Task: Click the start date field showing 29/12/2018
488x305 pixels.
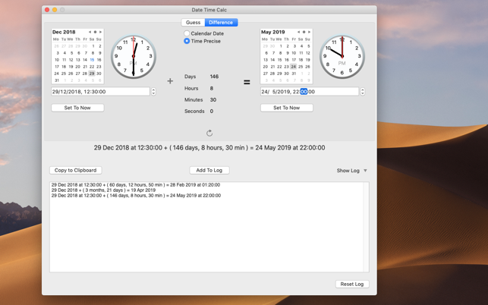Action: click(x=100, y=92)
